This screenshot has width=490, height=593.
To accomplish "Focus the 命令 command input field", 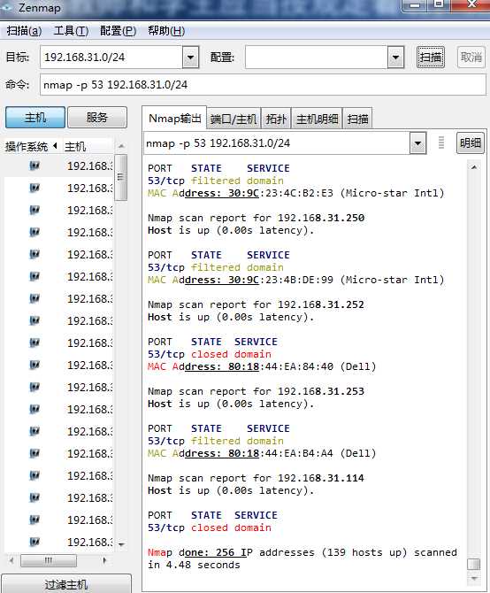I will (x=263, y=85).
